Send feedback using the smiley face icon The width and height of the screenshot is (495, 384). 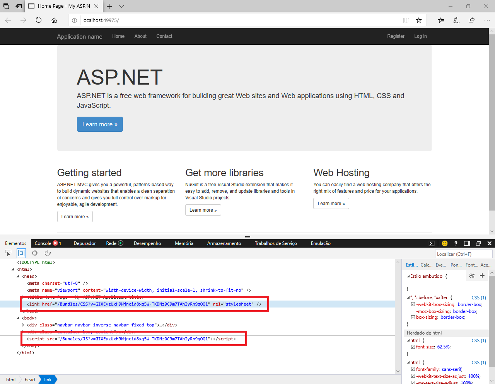pos(445,243)
